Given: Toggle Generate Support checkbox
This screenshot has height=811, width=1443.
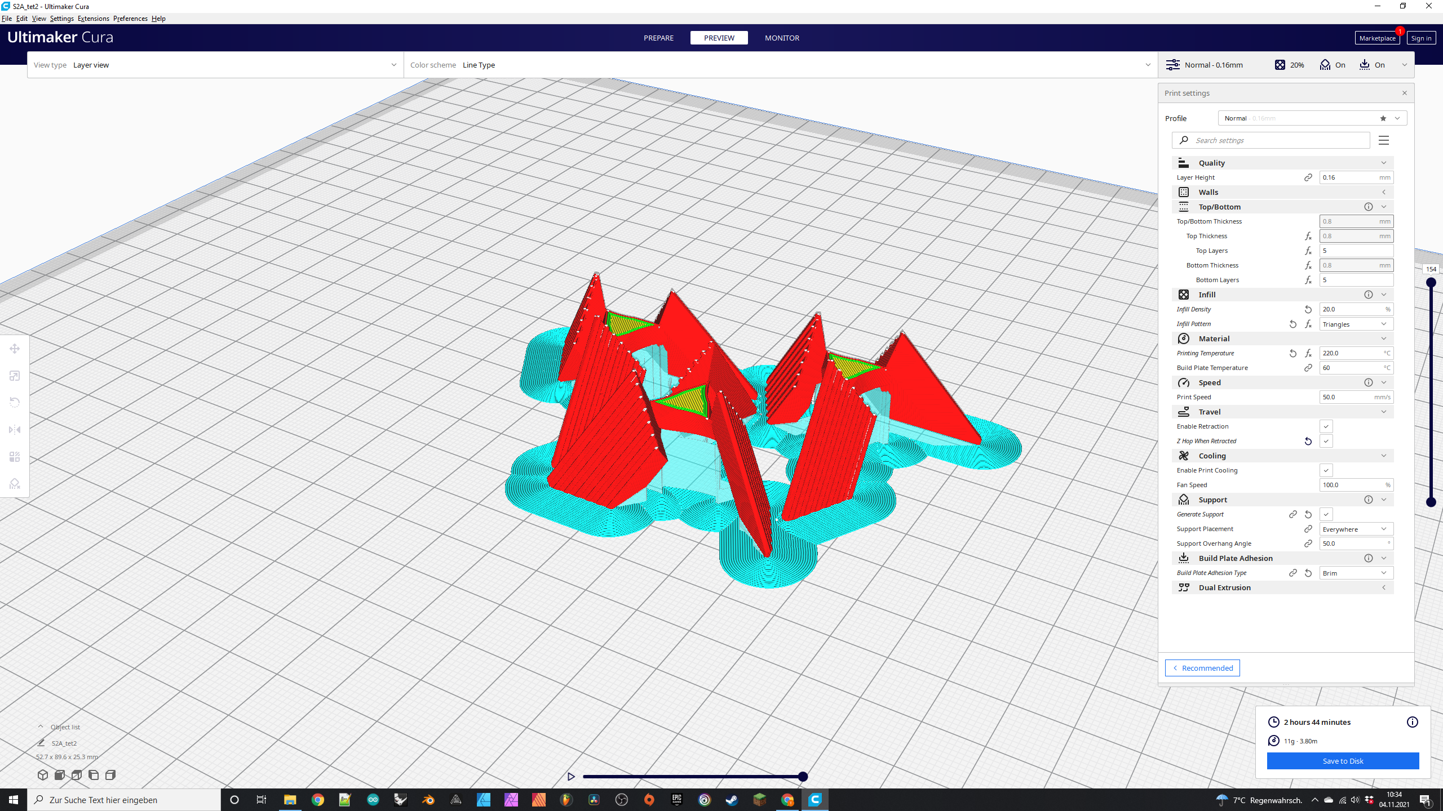Looking at the screenshot, I should click(1326, 514).
